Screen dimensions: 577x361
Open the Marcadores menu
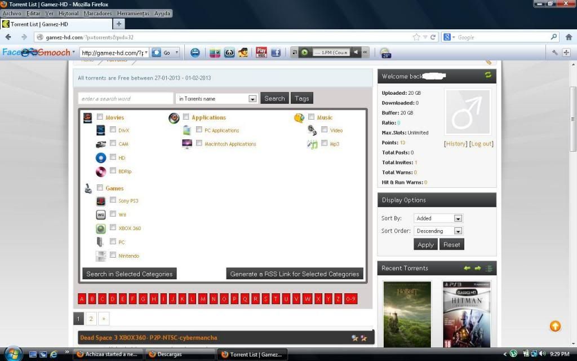pos(97,14)
